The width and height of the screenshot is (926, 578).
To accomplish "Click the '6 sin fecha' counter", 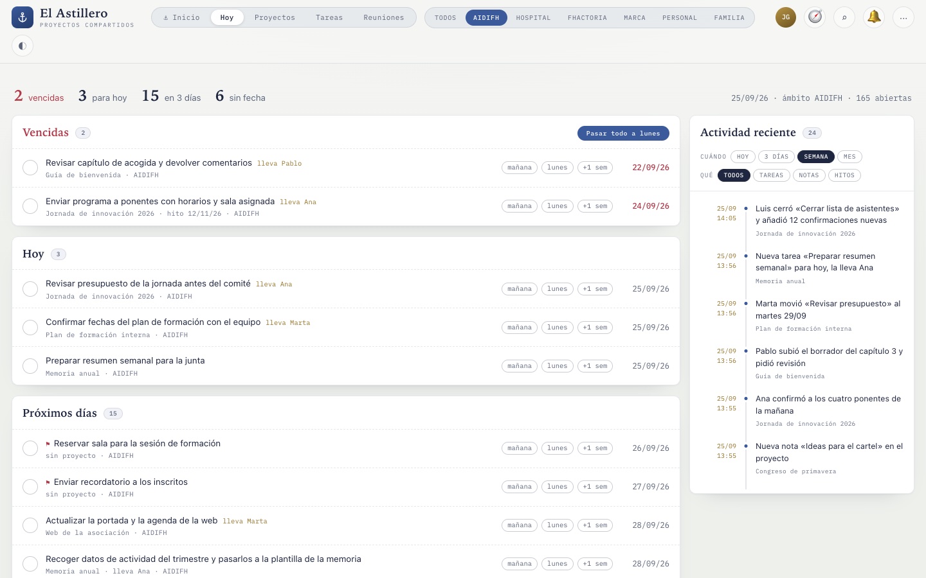I will (x=241, y=96).
